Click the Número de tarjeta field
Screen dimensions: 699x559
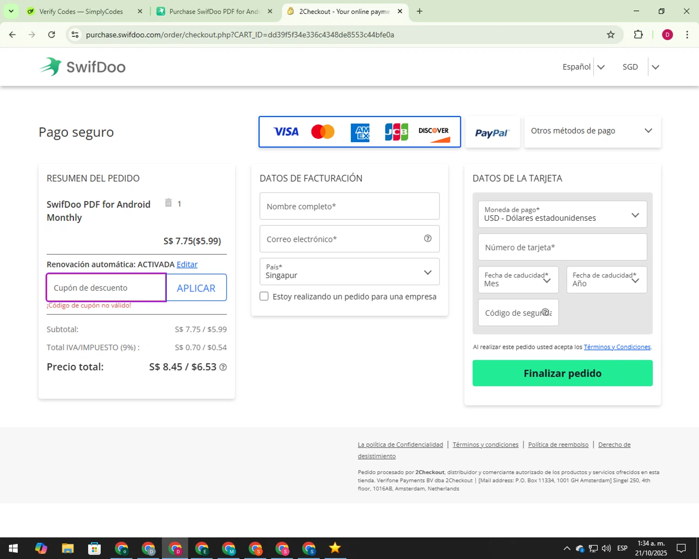click(x=562, y=247)
